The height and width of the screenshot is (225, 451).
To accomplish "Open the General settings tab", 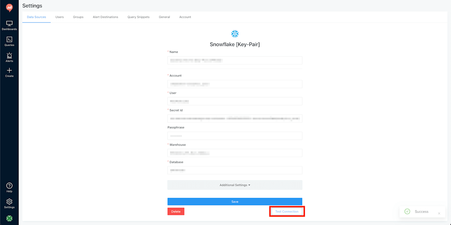I will (x=164, y=17).
